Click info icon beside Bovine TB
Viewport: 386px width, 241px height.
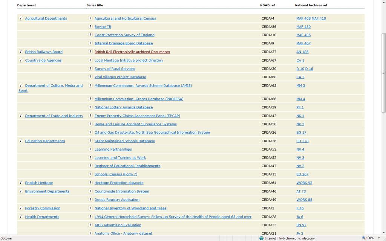tap(90, 27)
